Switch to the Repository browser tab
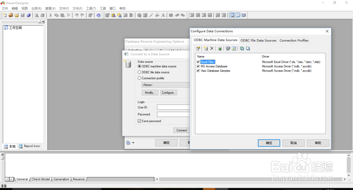This screenshot has width=353, height=190. click(x=30, y=146)
